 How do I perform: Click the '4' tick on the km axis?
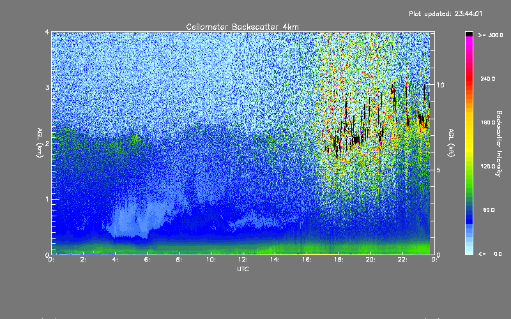(x=47, y=32)
